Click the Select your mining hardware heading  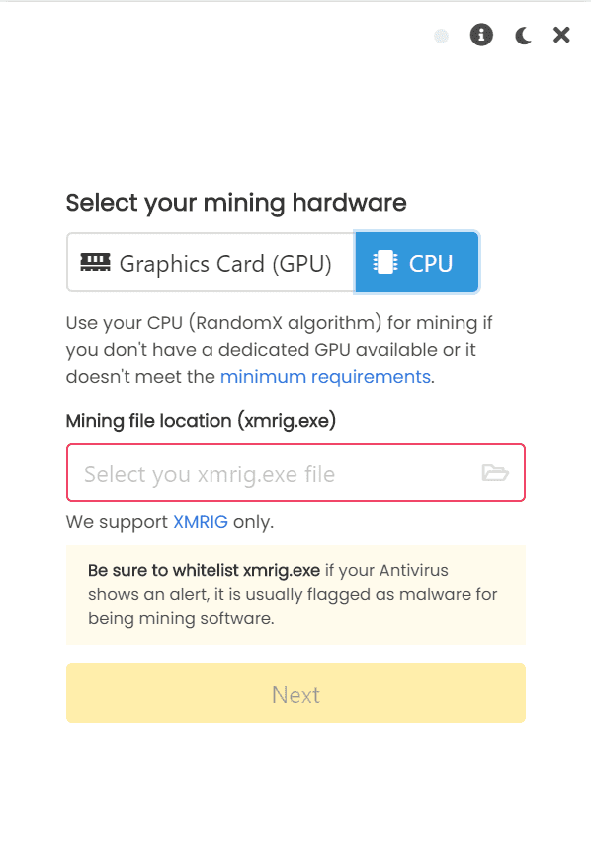(235, 203)
